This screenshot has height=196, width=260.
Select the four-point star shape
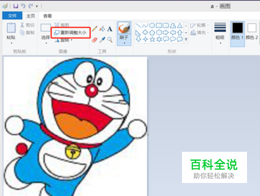145,40
